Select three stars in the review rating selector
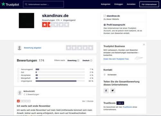 [80, 48]
